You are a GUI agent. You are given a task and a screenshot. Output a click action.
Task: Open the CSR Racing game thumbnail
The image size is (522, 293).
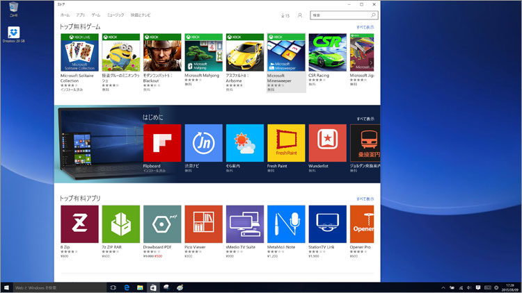327,52
